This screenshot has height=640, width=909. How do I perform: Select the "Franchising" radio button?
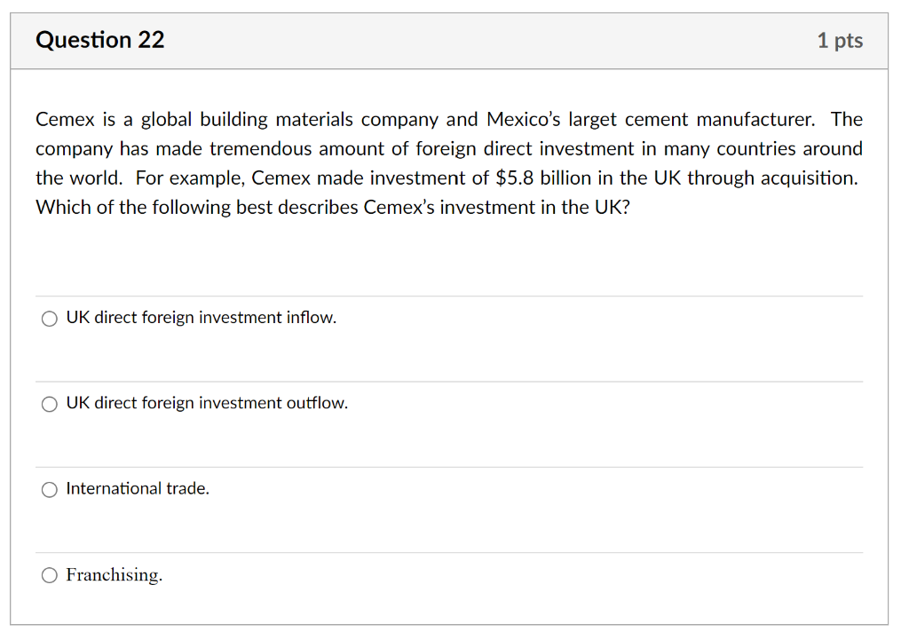(x=49, y=575)
